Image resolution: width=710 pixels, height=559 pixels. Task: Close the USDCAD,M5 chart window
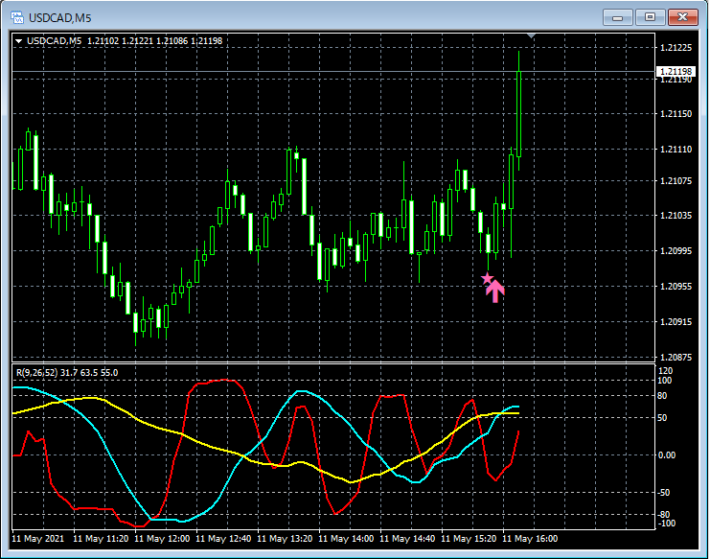tap(683, 17)
